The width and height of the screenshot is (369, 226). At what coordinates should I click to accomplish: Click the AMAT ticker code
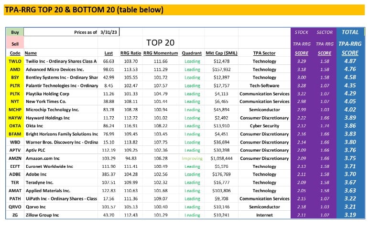15,191
